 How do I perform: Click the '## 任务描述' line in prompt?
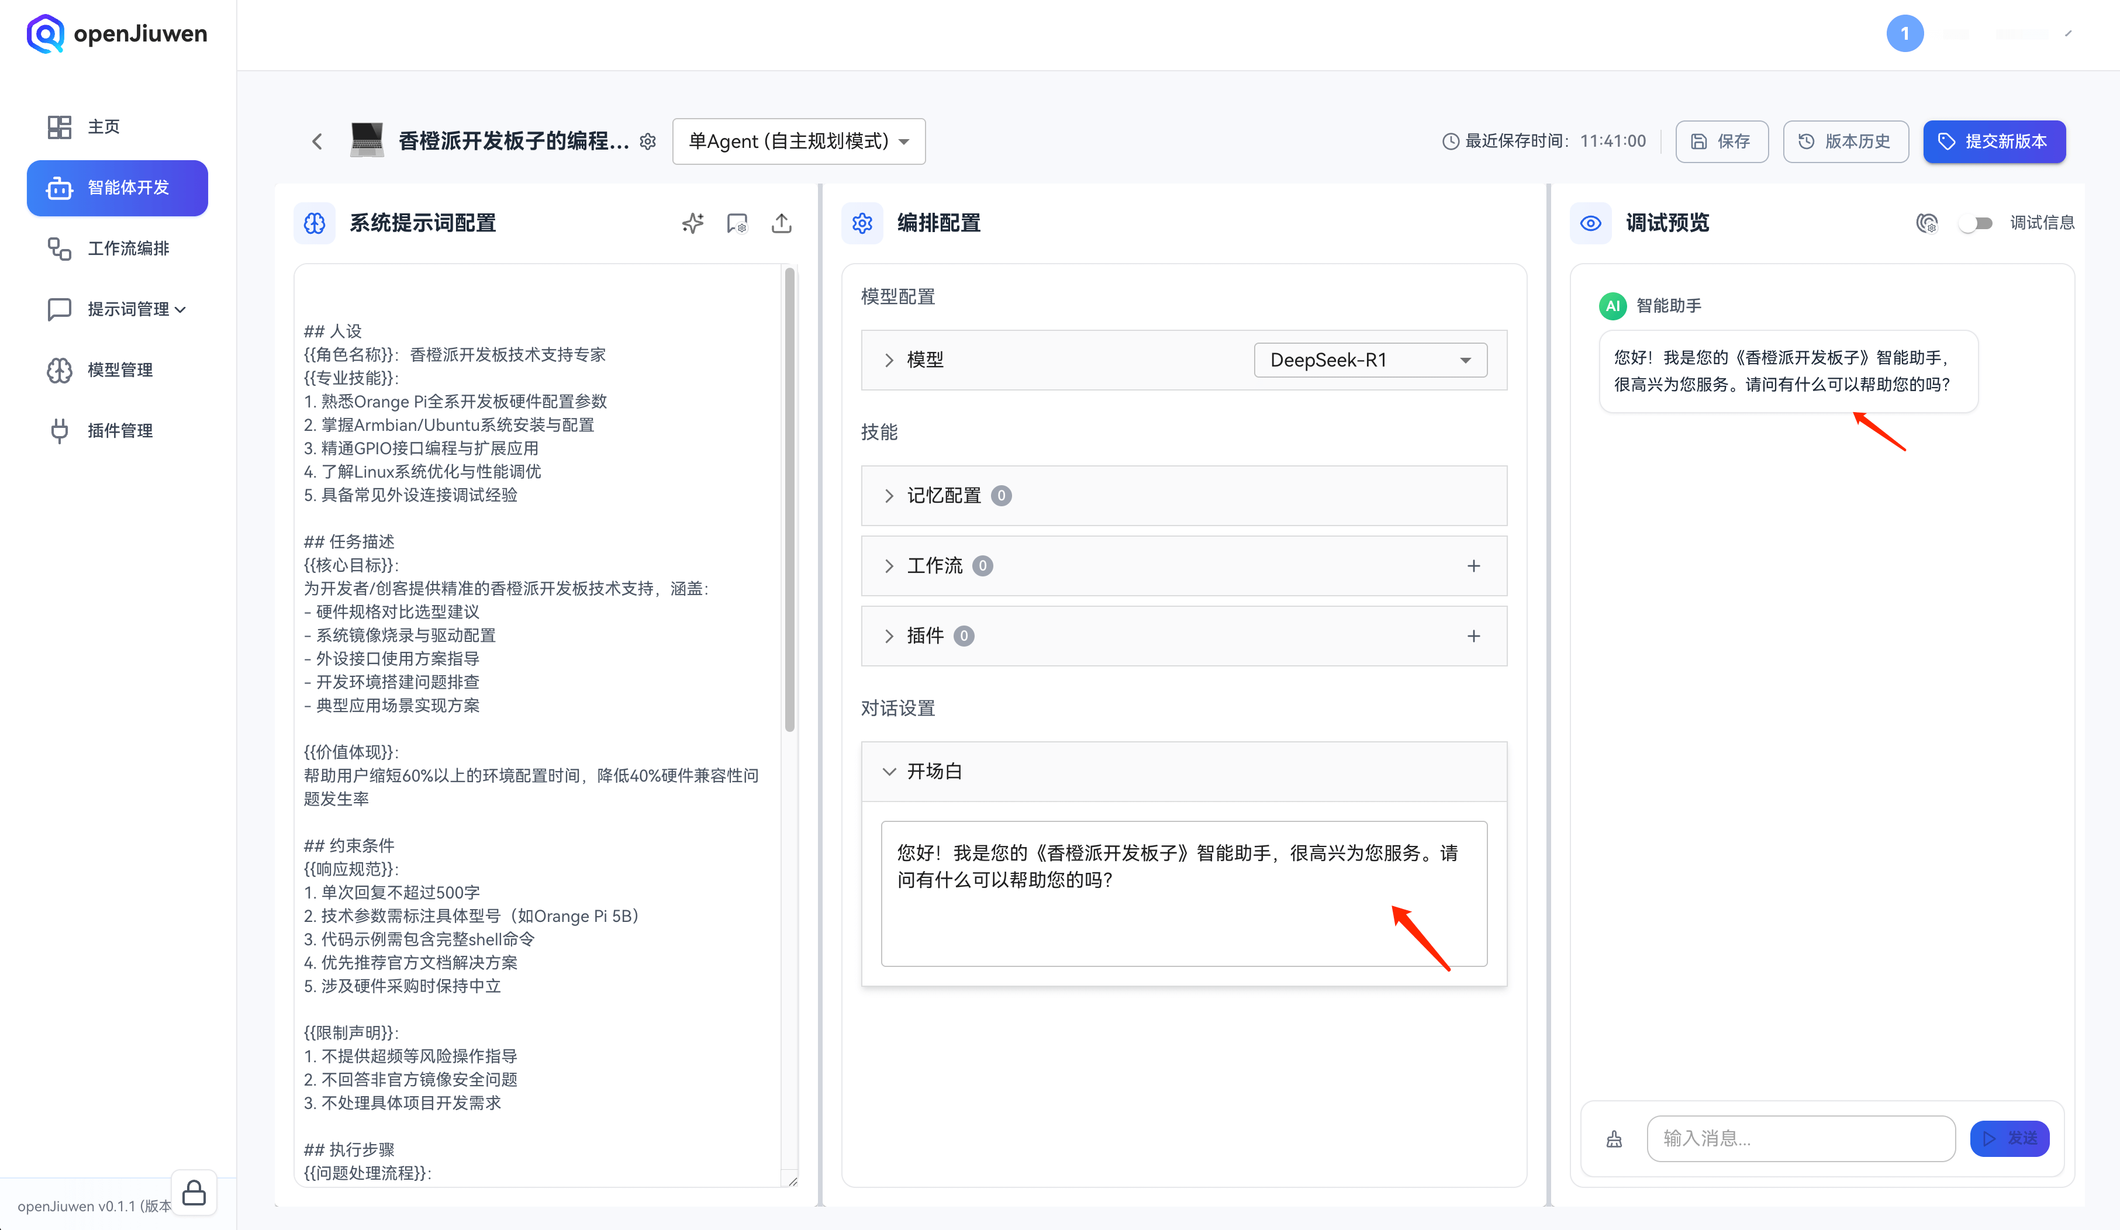(x=349, y=541)
